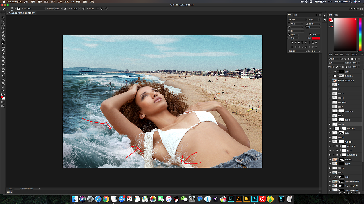
Task: Select the Crop tool
Action: point(3,32)
